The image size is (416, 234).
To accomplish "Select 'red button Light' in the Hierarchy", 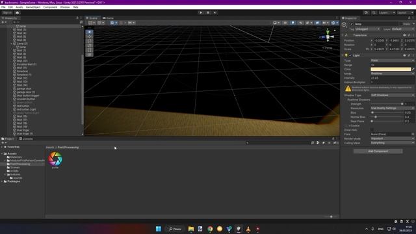I will coord(26,109).
